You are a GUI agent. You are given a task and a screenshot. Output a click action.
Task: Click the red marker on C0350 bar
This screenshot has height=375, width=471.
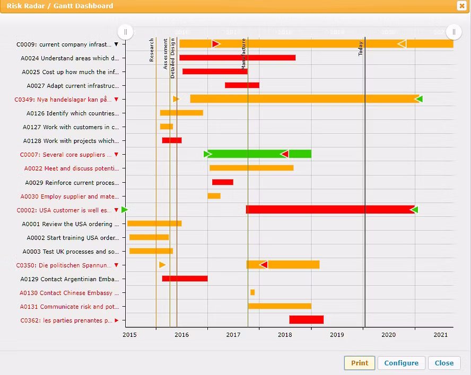pyautogui.click(x=264, y=265)
